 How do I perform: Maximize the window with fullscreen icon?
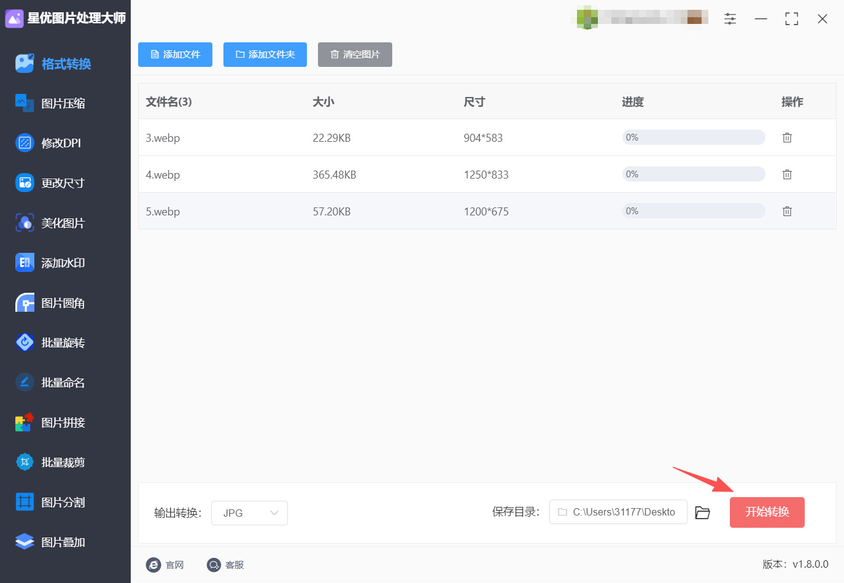click(792, 19)
